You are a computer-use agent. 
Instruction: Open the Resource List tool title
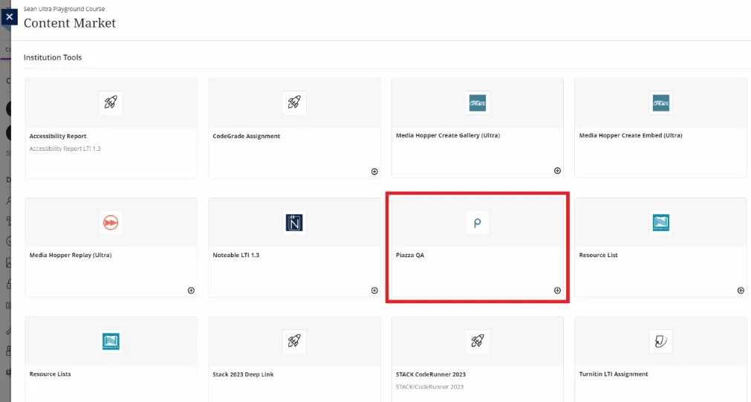tap(598, 256)
